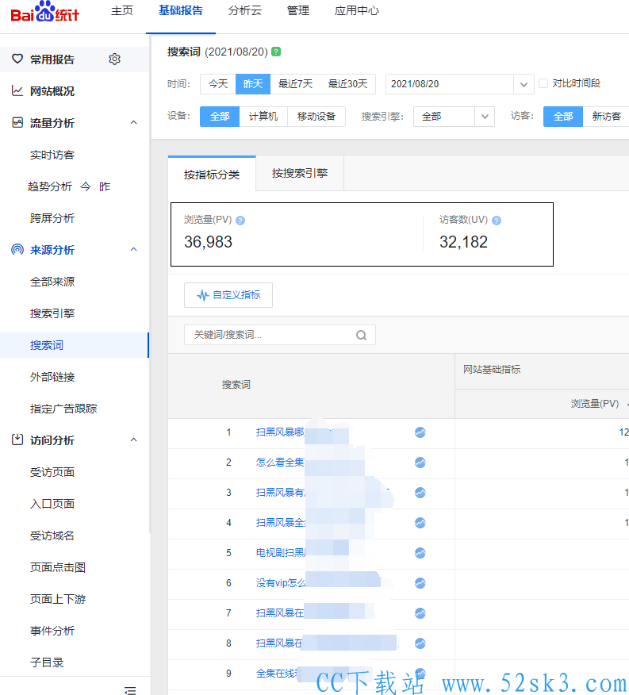Open trend chart icon for row 1
Image resolution: width=629 pixels, height=695 pixels.
point(420,432)
